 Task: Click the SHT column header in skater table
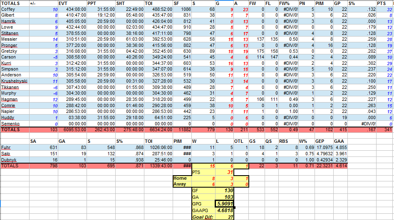[x=130, y=3]
